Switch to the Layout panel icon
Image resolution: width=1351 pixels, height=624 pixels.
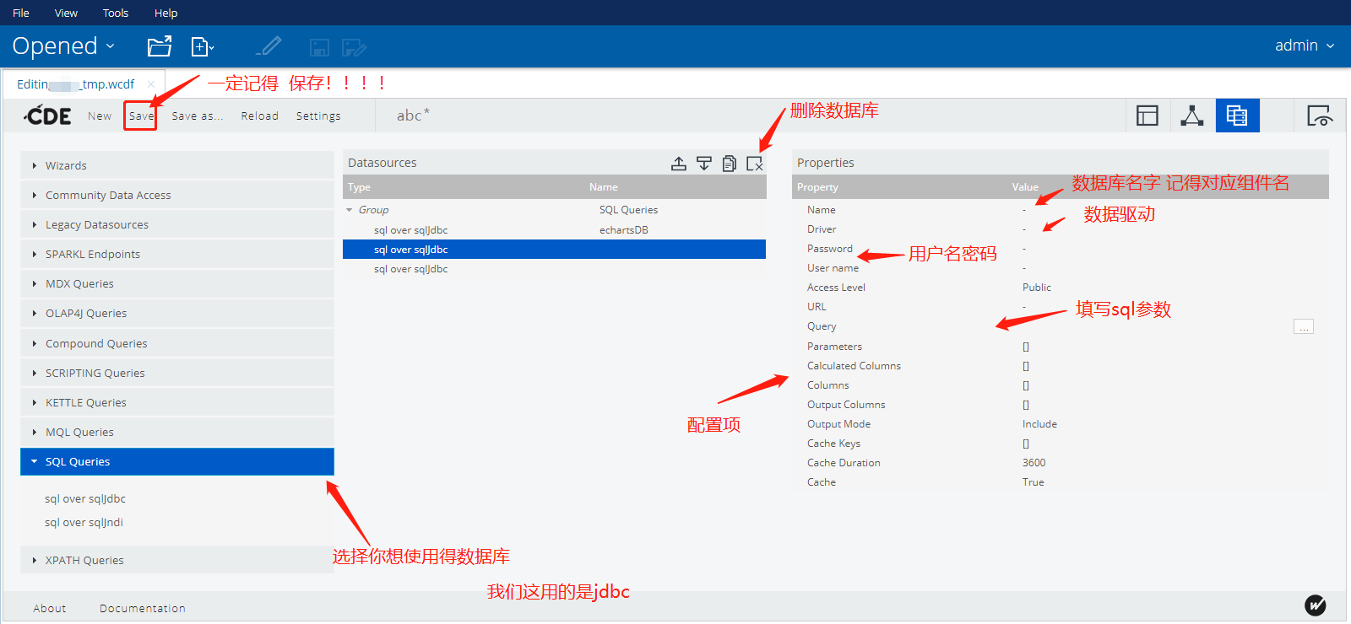click(x=1148, y=116)
